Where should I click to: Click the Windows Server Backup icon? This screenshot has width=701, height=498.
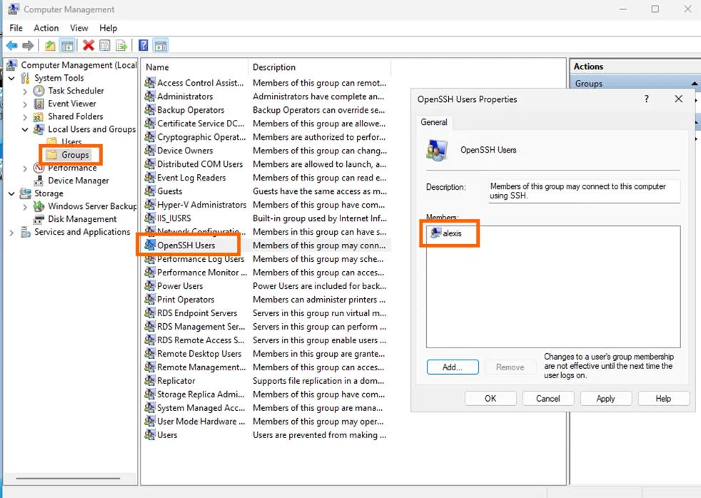coord(39,206)
